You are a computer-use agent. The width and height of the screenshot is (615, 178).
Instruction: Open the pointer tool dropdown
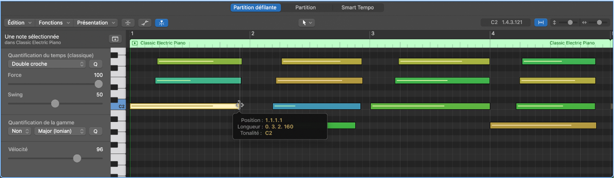click(307, 23)
